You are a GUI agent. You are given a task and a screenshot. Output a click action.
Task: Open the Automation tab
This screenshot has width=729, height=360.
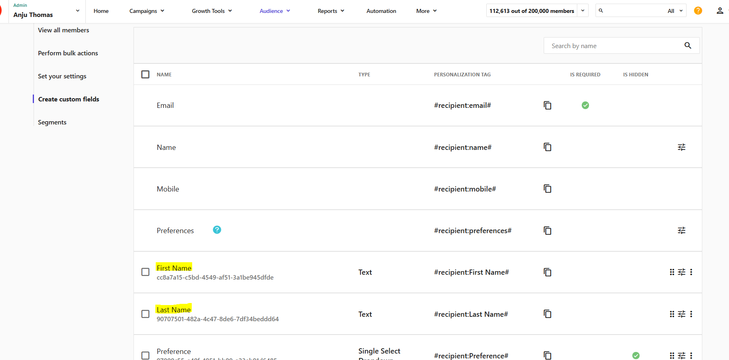(x=381, y=11)
